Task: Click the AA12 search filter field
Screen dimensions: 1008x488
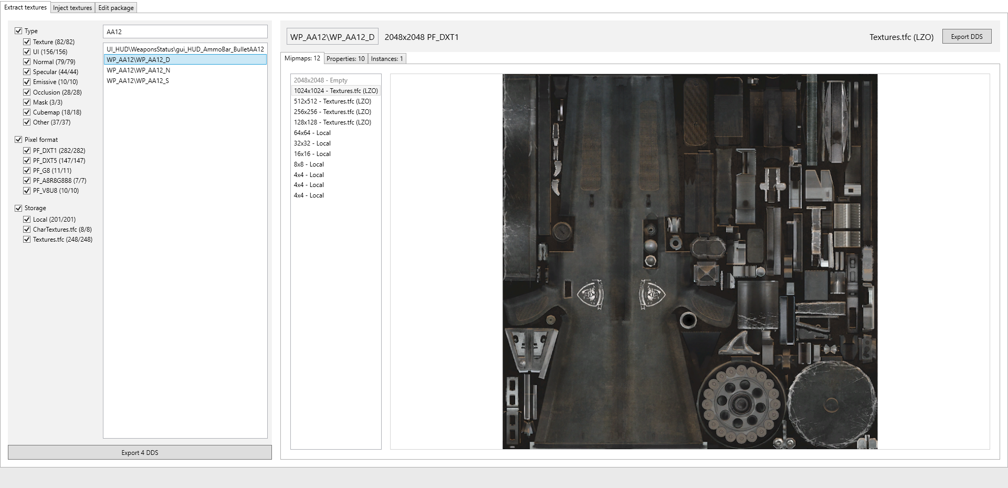Action: (185, 32)
